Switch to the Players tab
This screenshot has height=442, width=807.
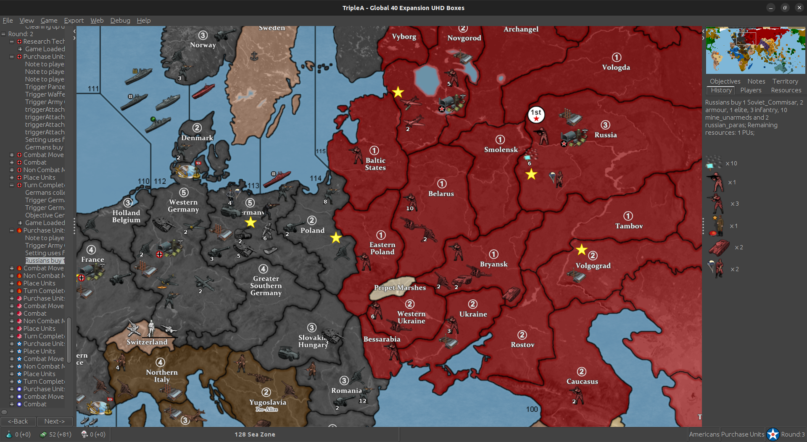[751, 90]
